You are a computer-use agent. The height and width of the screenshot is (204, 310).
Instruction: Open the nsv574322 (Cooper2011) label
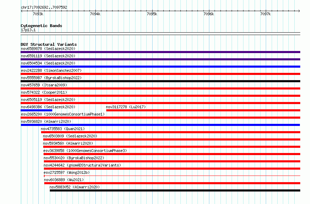(44, 92)
